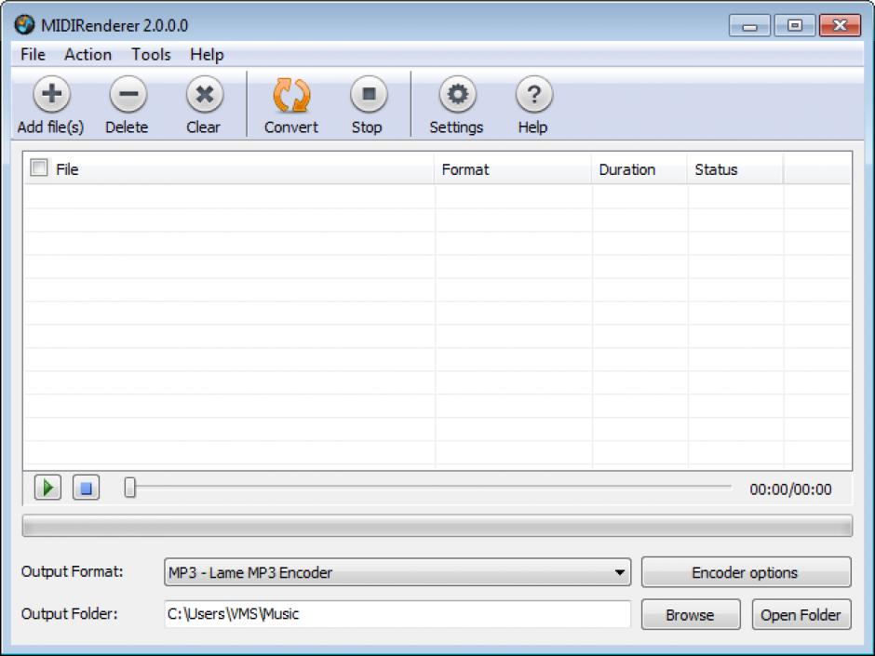This screenshot has height=656, width=875.
Task: Click the Output Folder path field
Action: [397, 614]
